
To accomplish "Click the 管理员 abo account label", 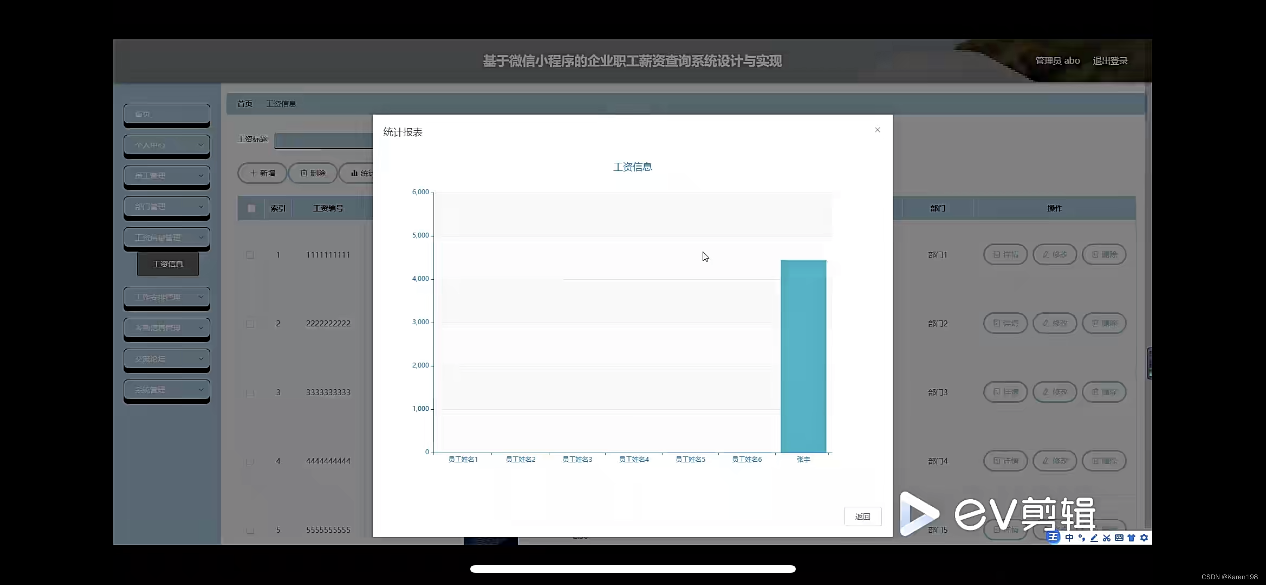I will point(1057,61).
